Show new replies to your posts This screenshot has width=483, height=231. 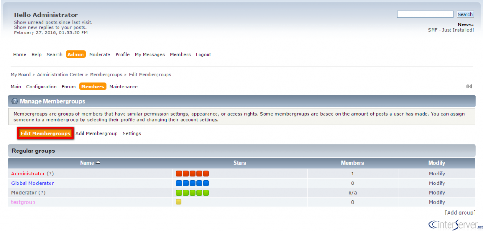(x=50, y=27)
